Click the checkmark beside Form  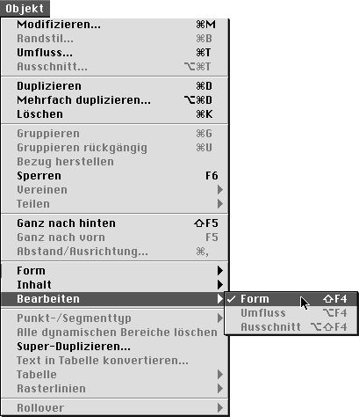(231, 299)
